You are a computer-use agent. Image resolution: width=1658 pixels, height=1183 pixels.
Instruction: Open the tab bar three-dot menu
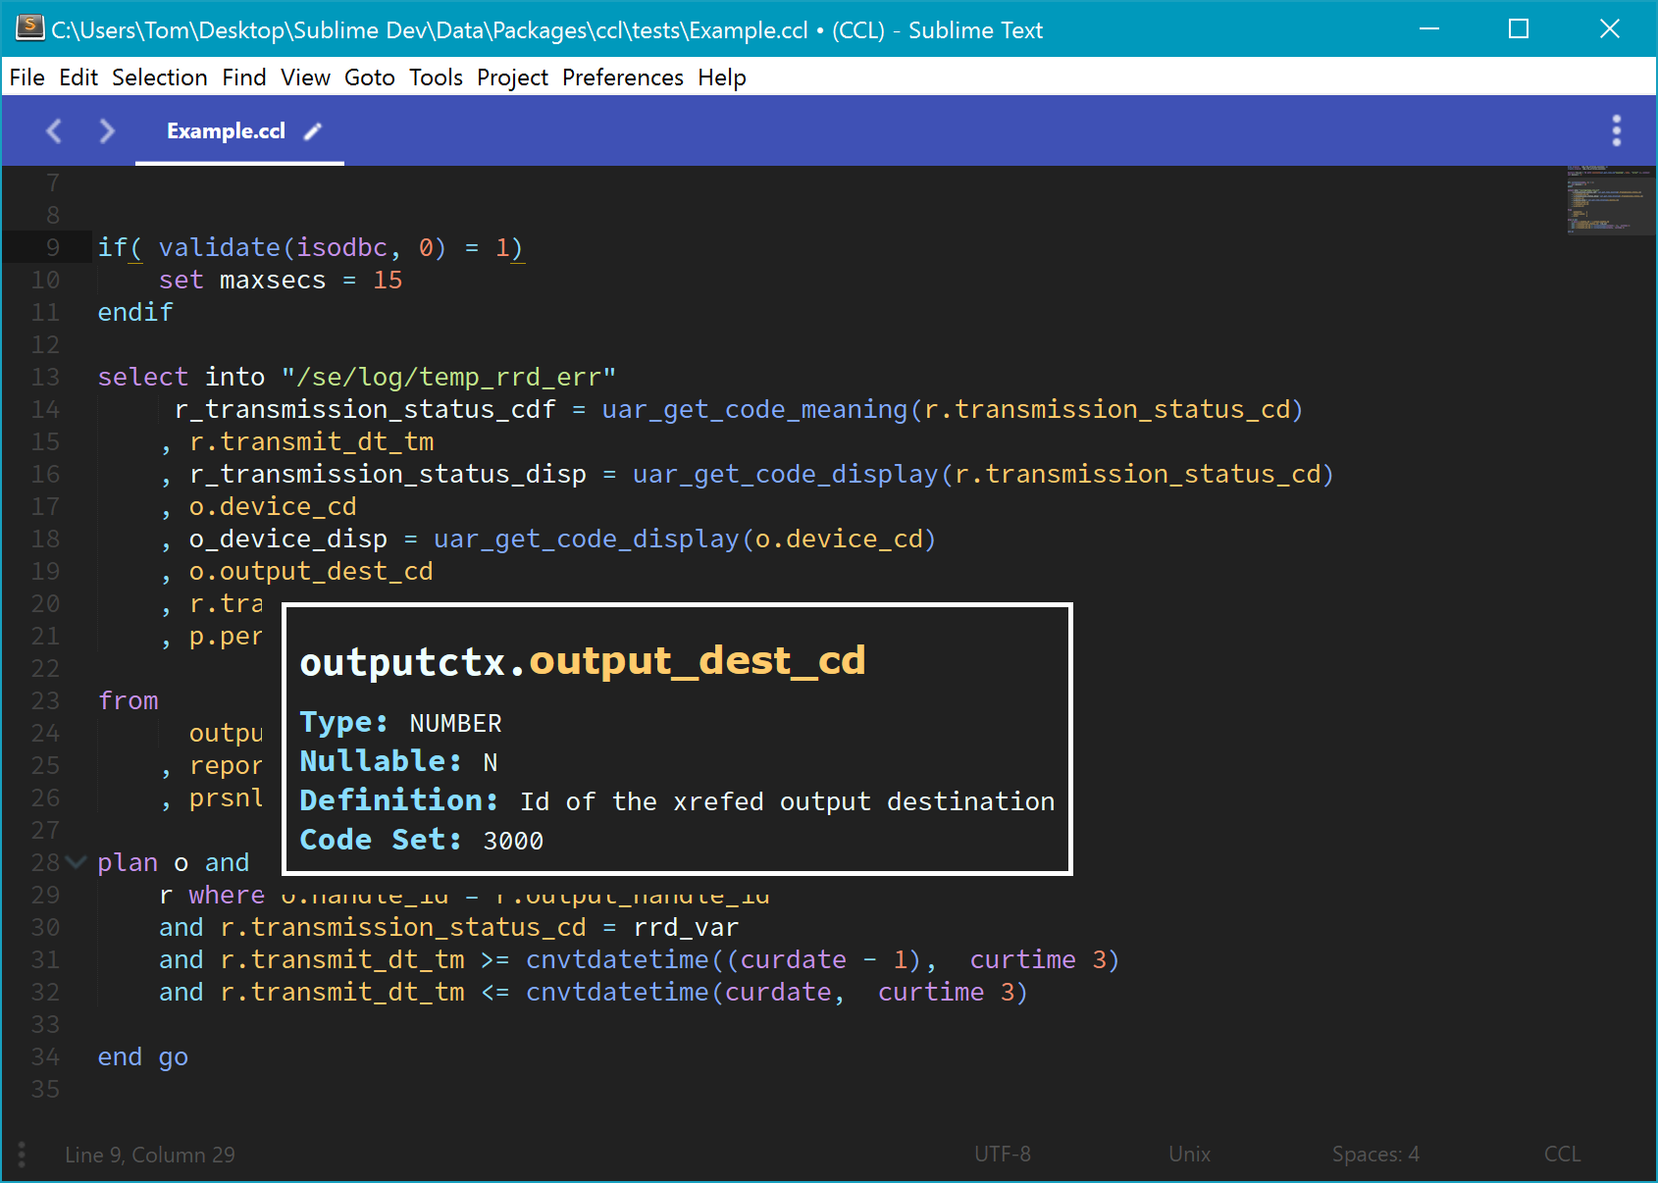pyautogui.click(x=1617, y=130)
